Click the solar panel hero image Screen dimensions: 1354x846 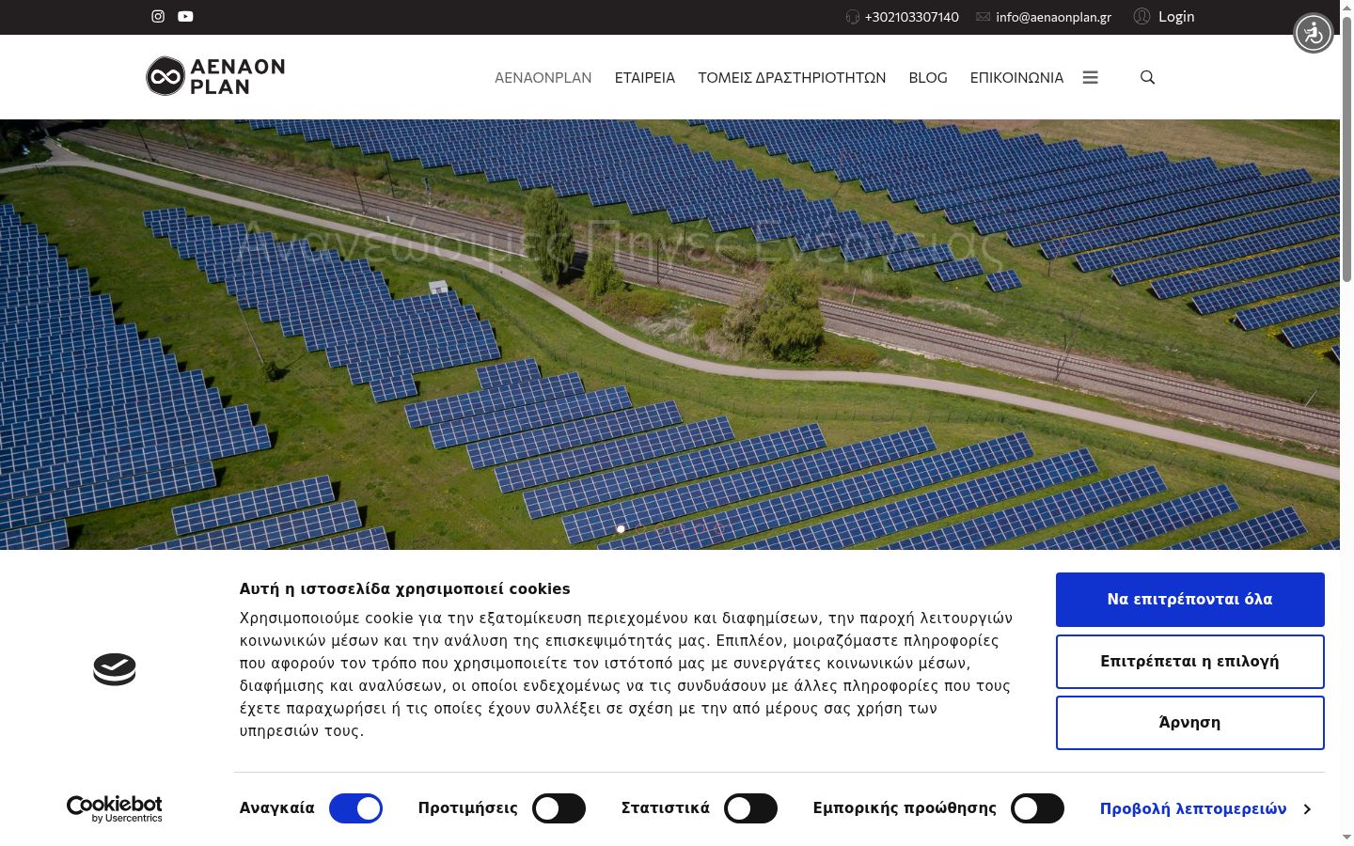pyautogui.click(x=669, y=335)
